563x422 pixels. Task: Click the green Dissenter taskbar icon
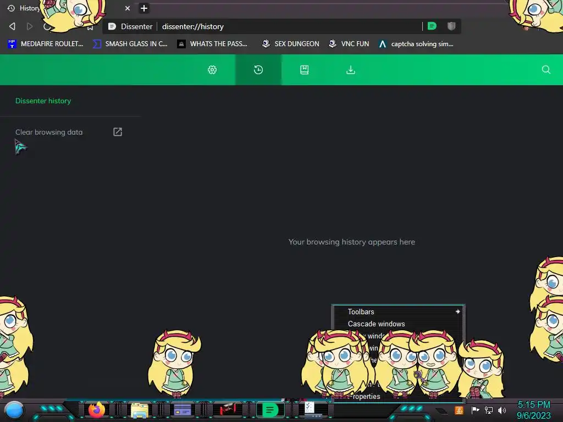[271, 410]
